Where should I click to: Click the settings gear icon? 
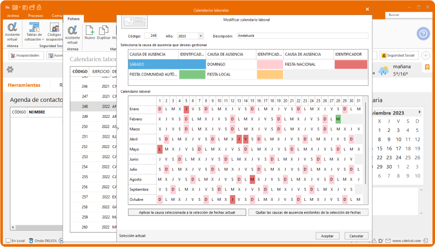(x=9, y=70)
